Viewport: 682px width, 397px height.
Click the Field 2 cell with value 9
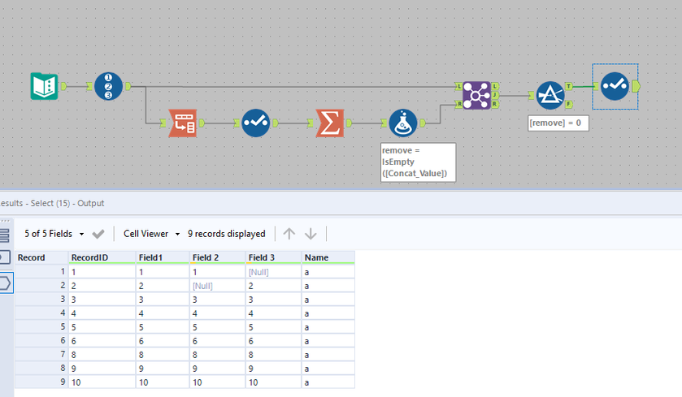point(218,369)
